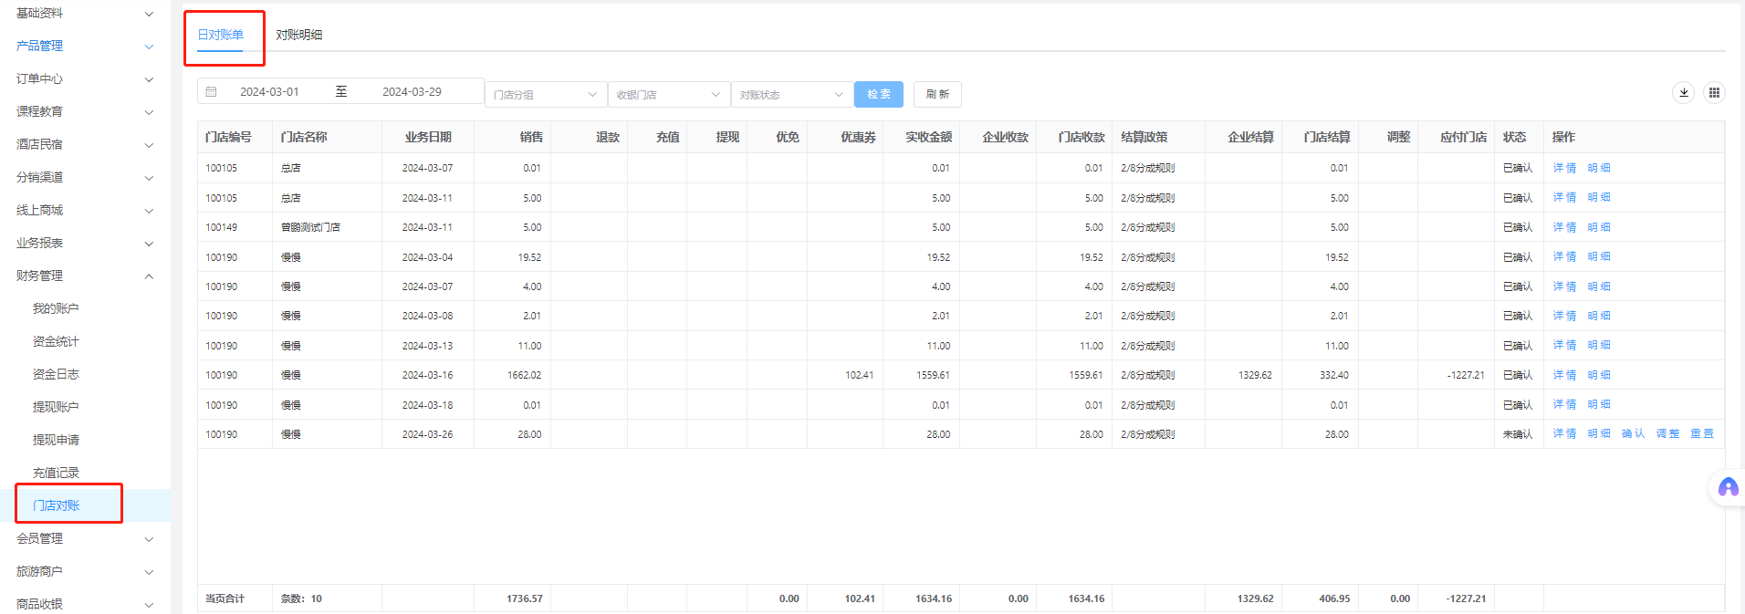Expand the 门店分组 dropdown
This screenshot has width=1745, height=614.
pos(545,95)
